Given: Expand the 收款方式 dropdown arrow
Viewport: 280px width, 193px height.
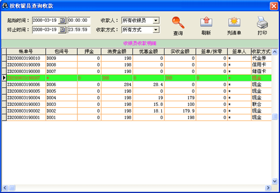Looking at the screenshot, I should 156,30.
